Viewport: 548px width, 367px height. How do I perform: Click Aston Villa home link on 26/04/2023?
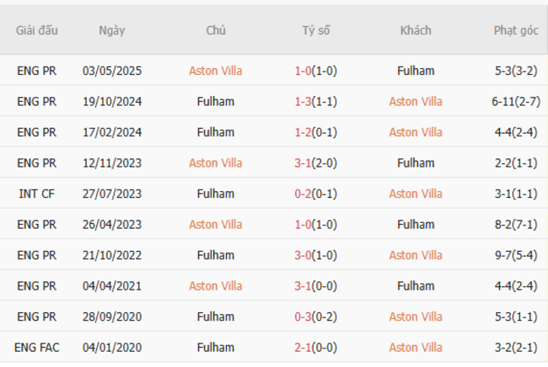click(x=215, y=224)
